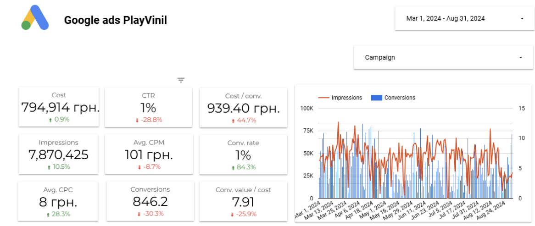The width and height of the screenshot is (535, 226).
Task: Click the Cost / conv. change 44.7%
Action: 244,120
